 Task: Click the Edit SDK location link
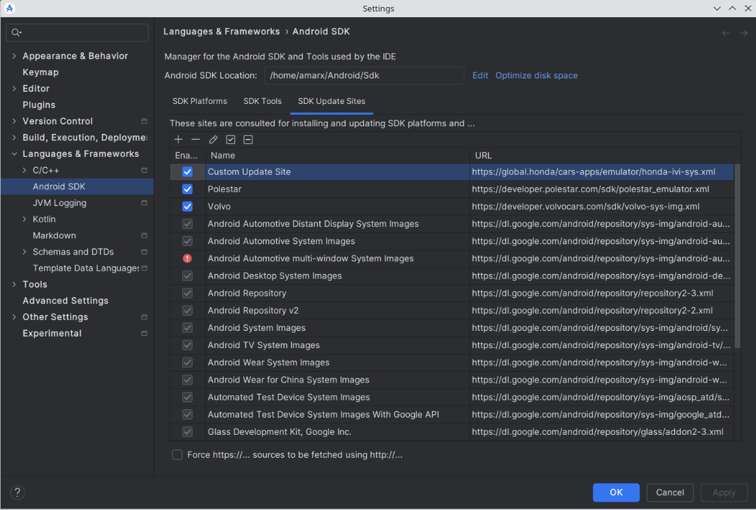pos(480,75)
